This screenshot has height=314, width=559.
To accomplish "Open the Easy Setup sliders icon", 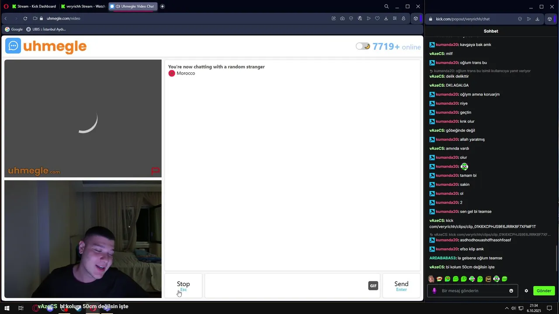I will tap(395, 18).
